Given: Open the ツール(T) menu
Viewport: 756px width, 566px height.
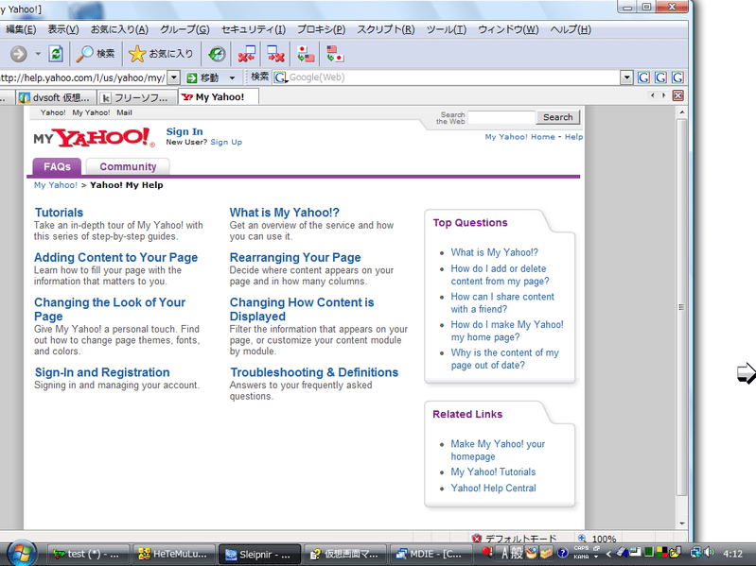Looking at the screenshot, I should click(446, 29).
